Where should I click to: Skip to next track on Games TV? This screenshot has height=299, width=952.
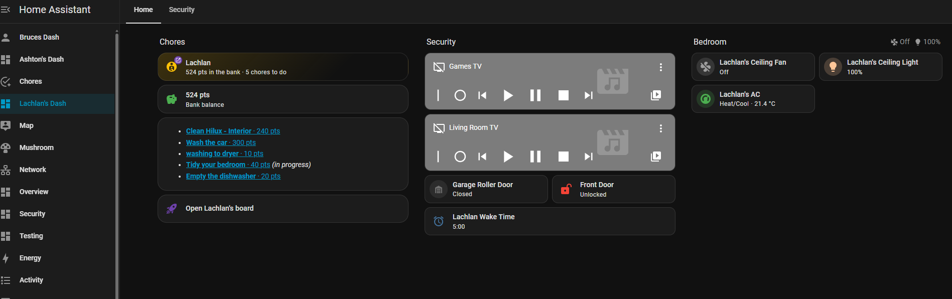click(589, 95)
